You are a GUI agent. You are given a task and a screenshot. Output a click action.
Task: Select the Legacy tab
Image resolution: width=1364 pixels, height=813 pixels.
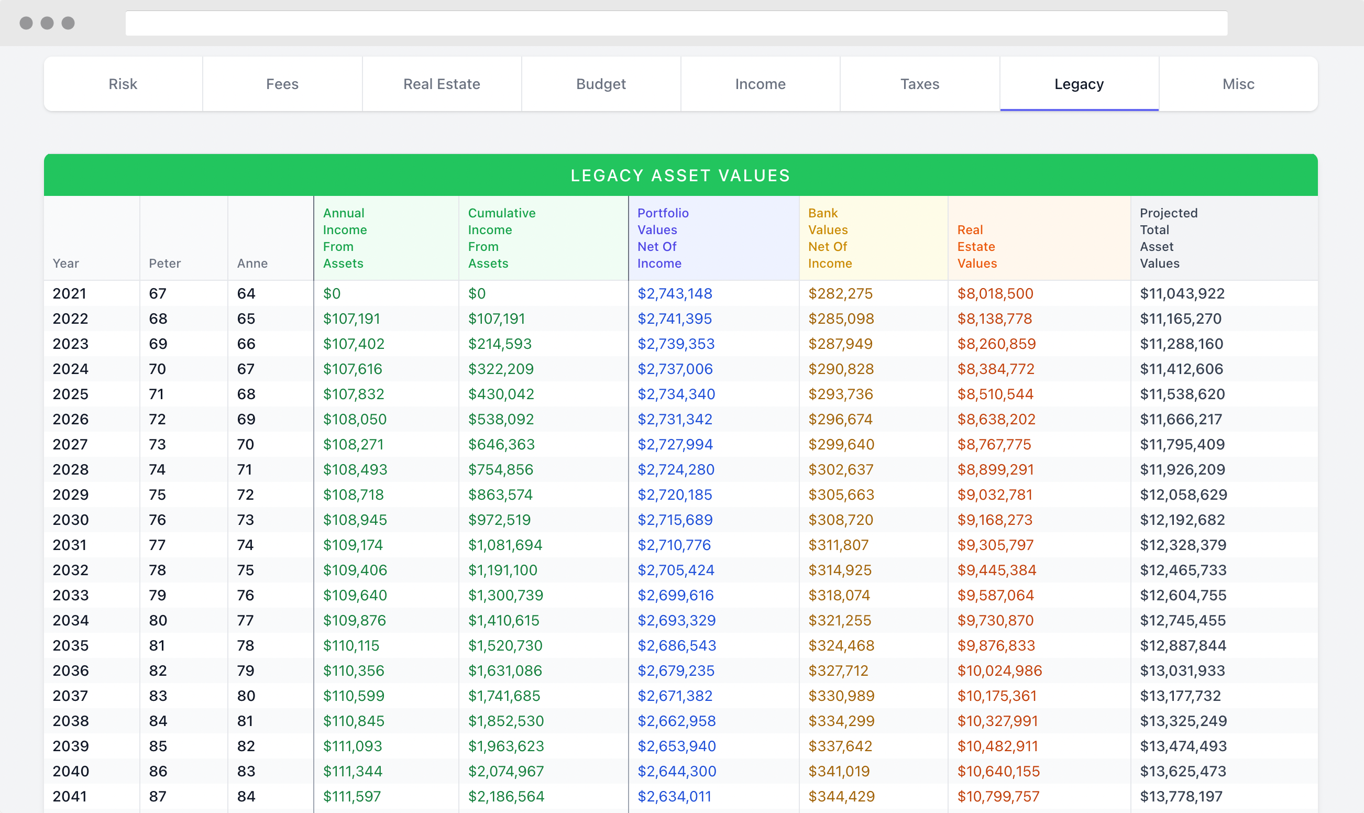[1079, 84]
